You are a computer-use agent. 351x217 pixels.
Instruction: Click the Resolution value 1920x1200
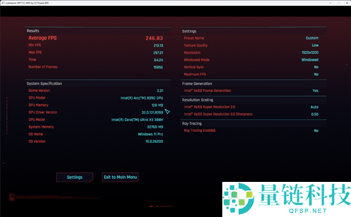coord(310,53)
